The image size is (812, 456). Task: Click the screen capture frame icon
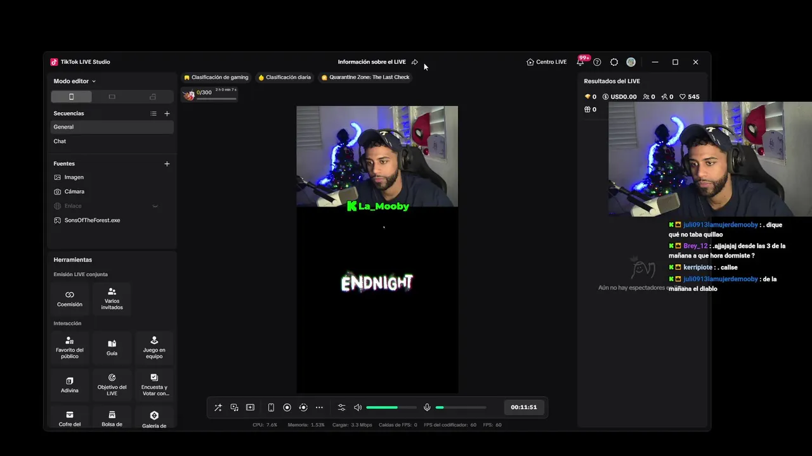tap(250, 407)
